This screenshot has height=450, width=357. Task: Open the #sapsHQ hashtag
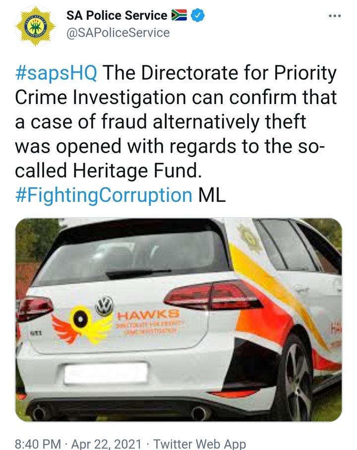[56, 73]
